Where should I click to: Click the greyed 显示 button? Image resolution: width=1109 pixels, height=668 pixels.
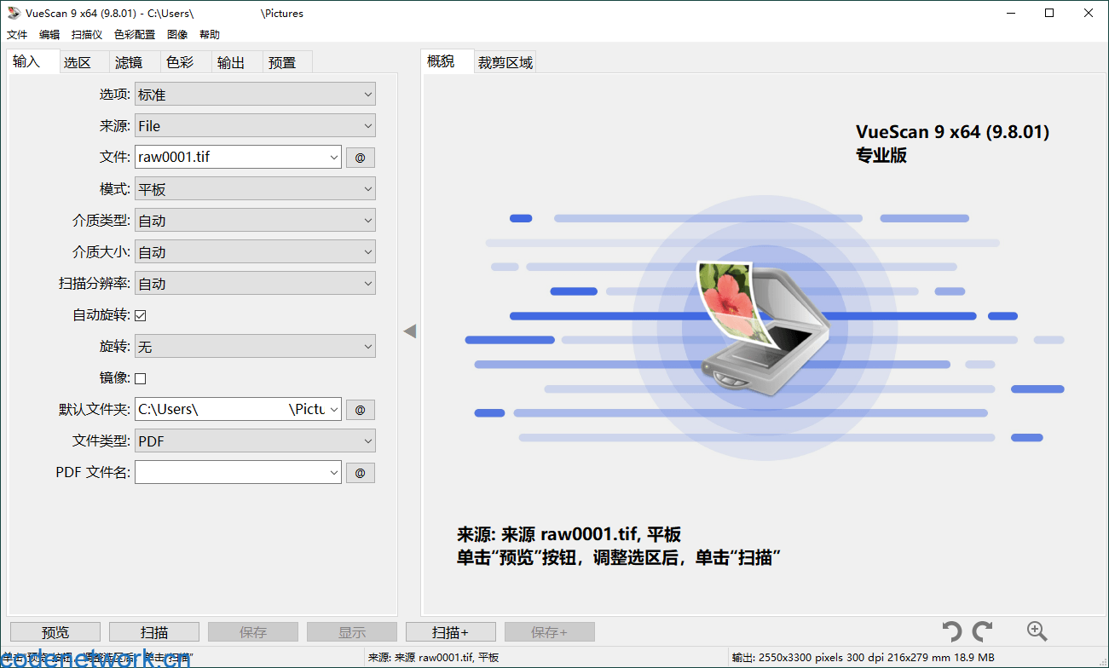tap(352, 632)
